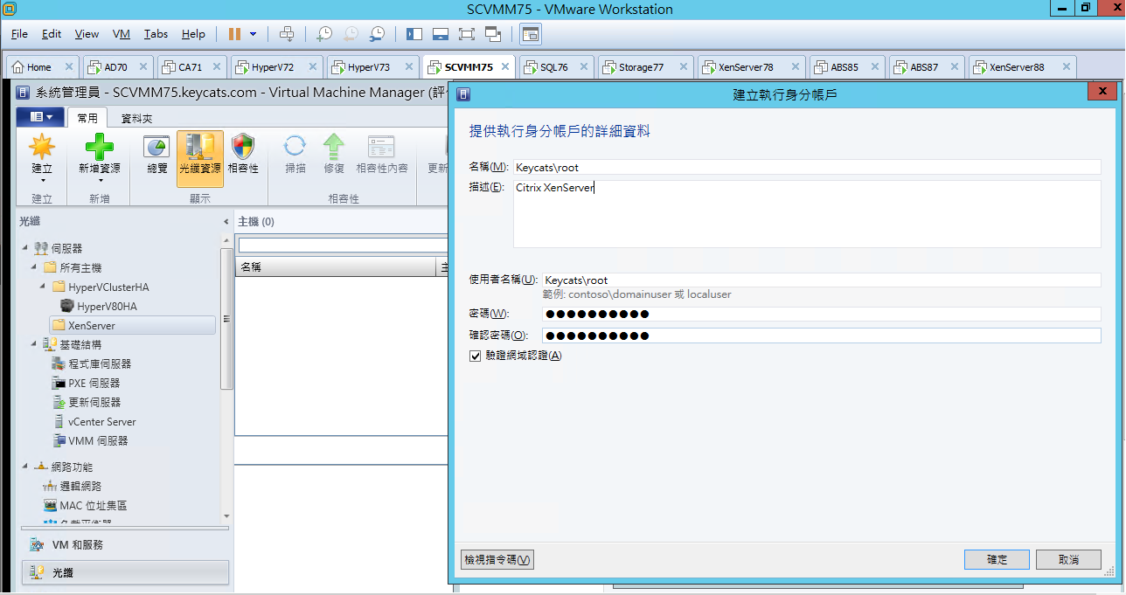Screen dimensions: 1126x595
Task: Open snapshot manager wrench-clock icon
Action: (377, 34)
